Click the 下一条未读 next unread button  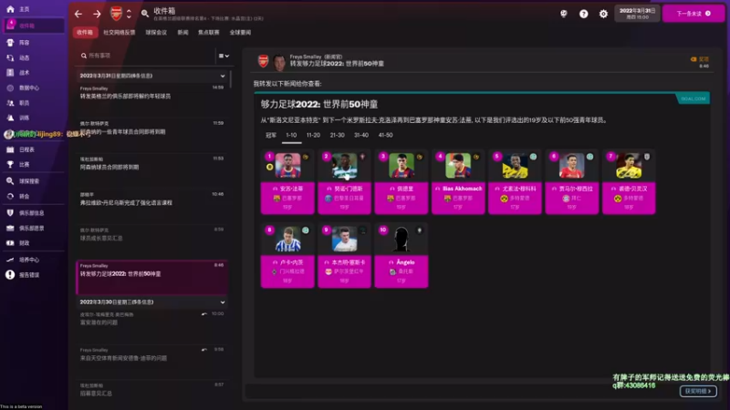[693, 14]
